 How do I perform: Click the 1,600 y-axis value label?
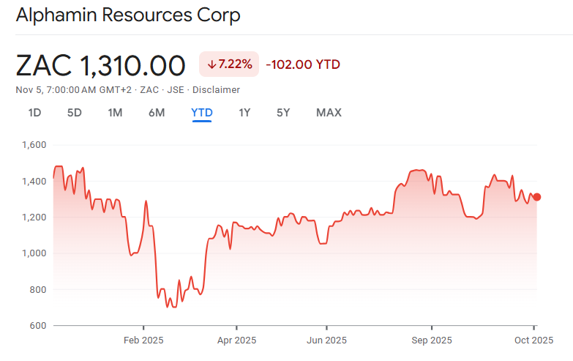[34, 145]
